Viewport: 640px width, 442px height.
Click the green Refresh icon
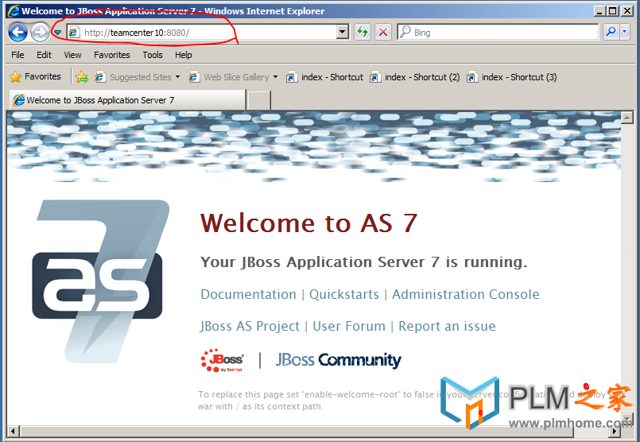[363, 32]
